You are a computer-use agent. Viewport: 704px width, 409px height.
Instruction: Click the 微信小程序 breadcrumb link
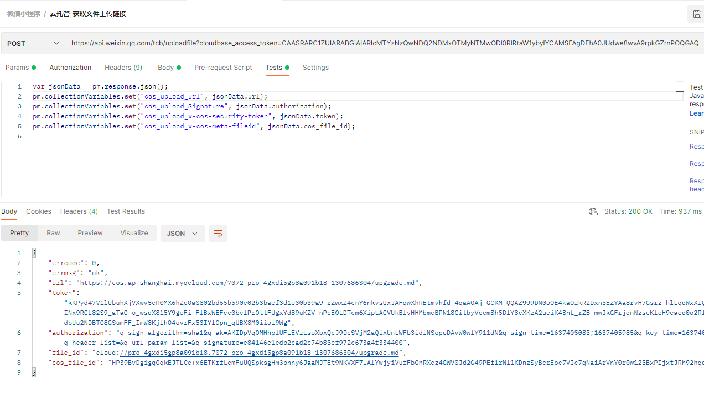pyautogui.click(x=24, y=14)
